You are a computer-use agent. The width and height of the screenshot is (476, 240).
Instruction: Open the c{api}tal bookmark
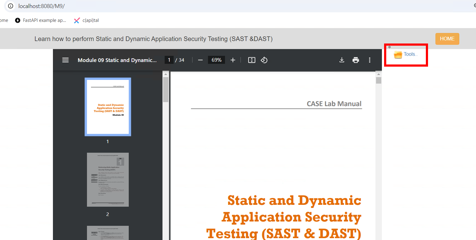pyautogui.click(x=86, y=20)
